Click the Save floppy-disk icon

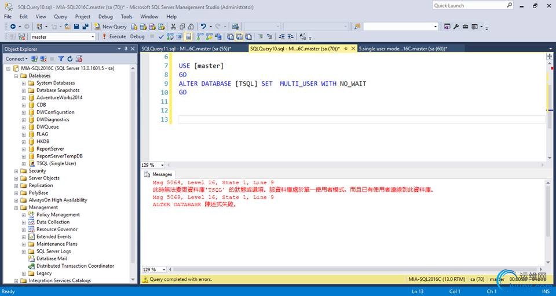(76, 27)
